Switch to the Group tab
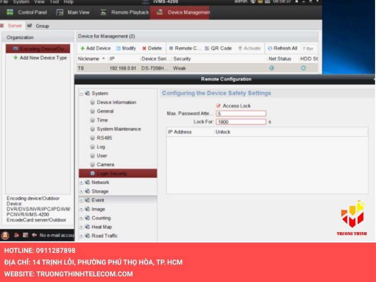 pyautogui.click(x=39, y=26)
